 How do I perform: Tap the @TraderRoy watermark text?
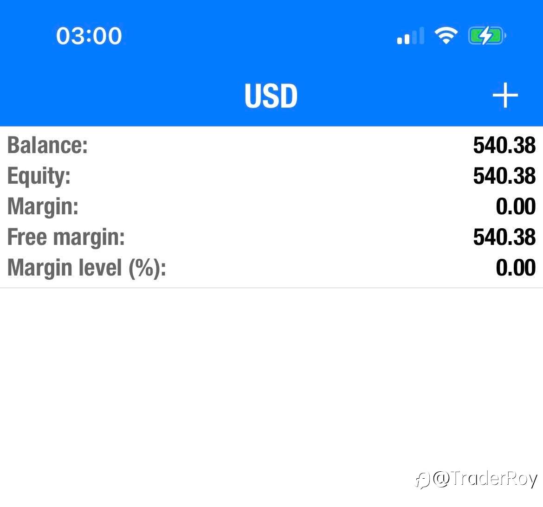click(x=485, y=479)
